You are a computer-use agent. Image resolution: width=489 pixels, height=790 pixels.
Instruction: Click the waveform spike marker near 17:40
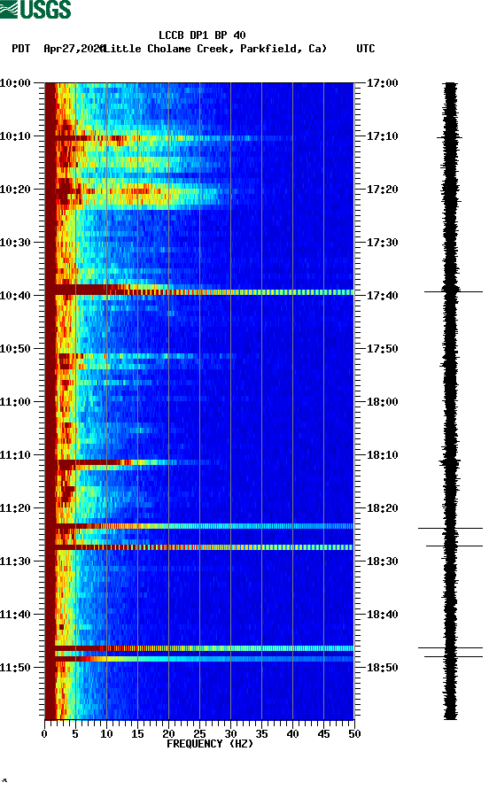[454, 291]
